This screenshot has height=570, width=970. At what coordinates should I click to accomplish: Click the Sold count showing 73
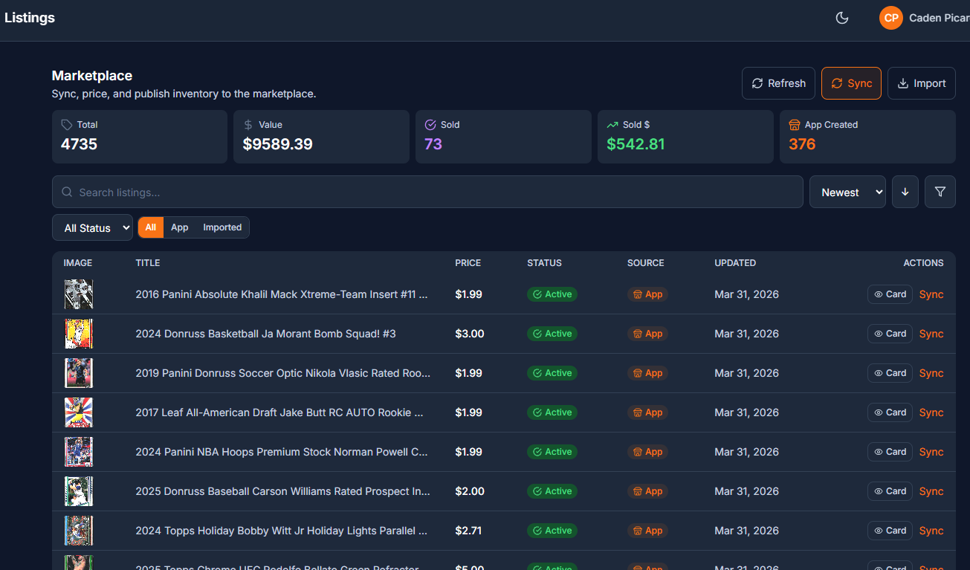pyautogui.click(x=433, y=144)
